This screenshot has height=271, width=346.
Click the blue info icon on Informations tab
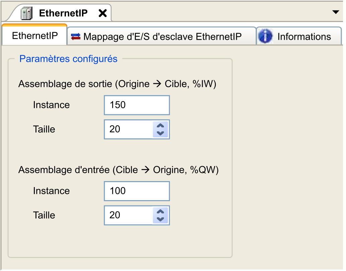pyautogui.click(x=265, y=36)
